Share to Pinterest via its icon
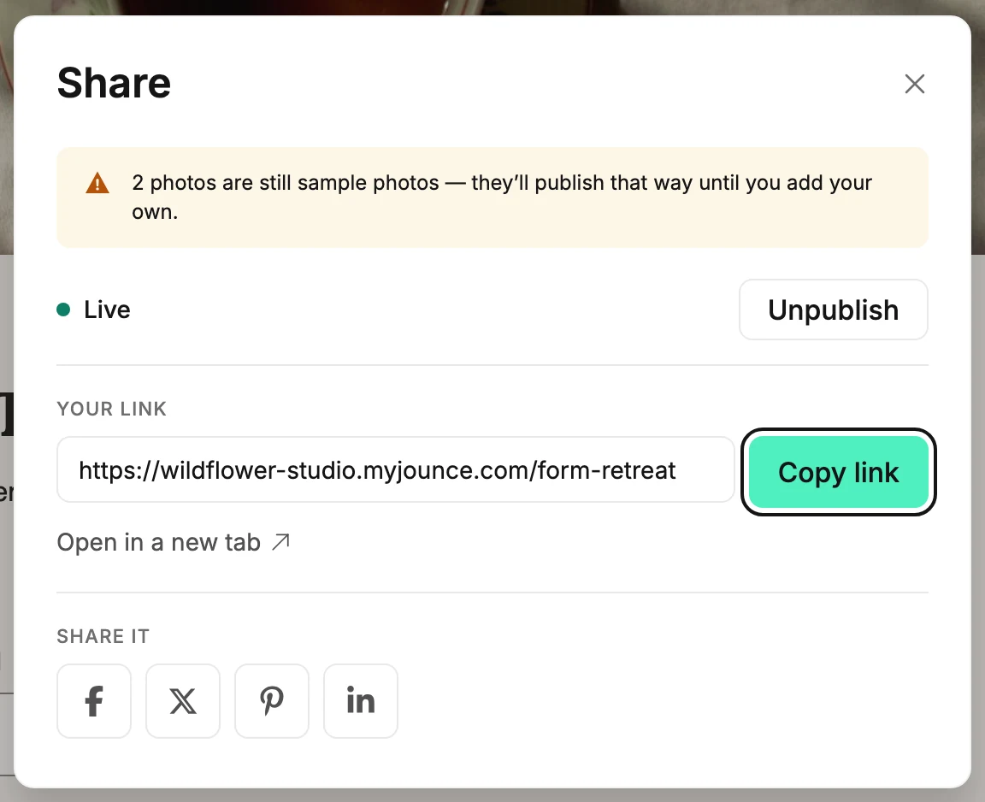Image resolution: width=985 pixels, height=802 pixels. pos(272,701)
